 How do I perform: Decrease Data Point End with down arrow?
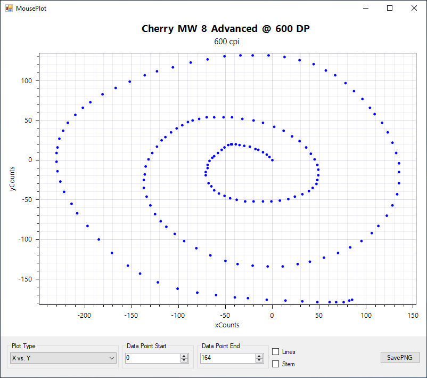pos(259,360)
